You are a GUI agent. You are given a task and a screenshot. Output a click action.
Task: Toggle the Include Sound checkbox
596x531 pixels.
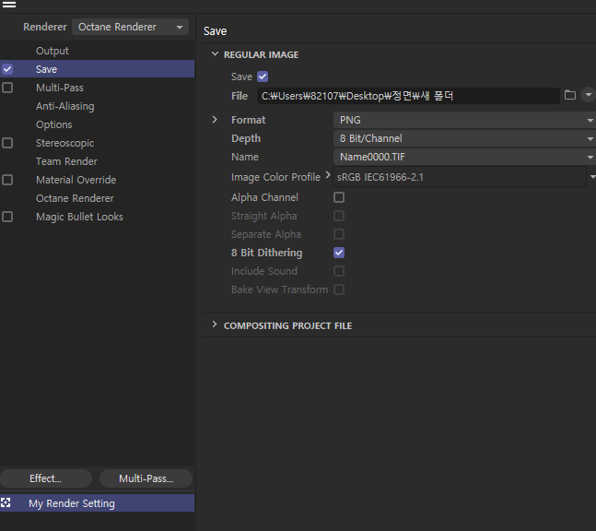[339, 271]
